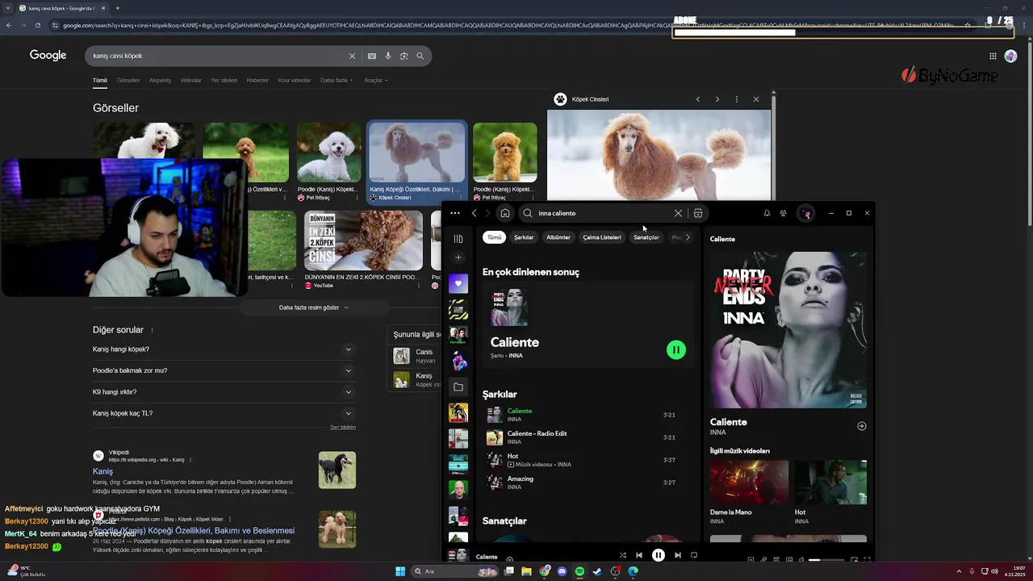Screen dimensions: 1033x581
Task: Select the Çalma Listeleri filter chip
Action: click(602, 237)
